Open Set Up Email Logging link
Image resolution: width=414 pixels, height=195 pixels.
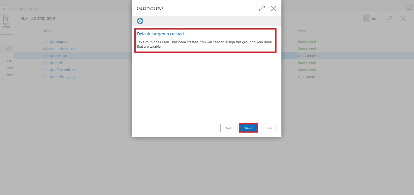click(x=59, y=77)
